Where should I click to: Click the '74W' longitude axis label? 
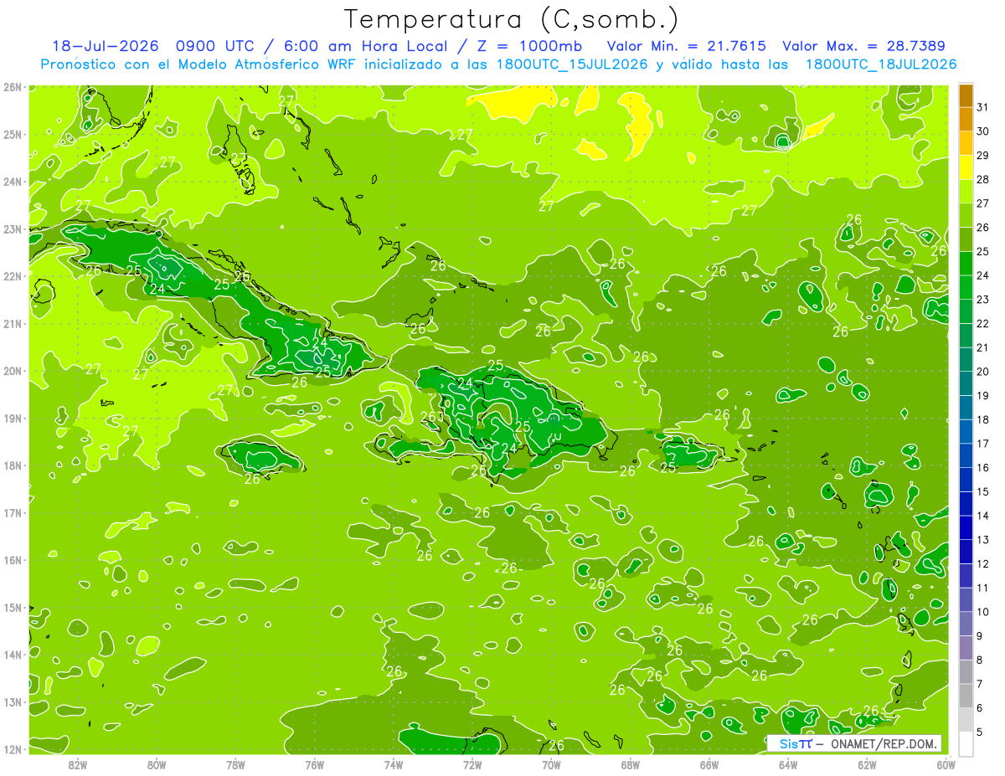point(394,764)
